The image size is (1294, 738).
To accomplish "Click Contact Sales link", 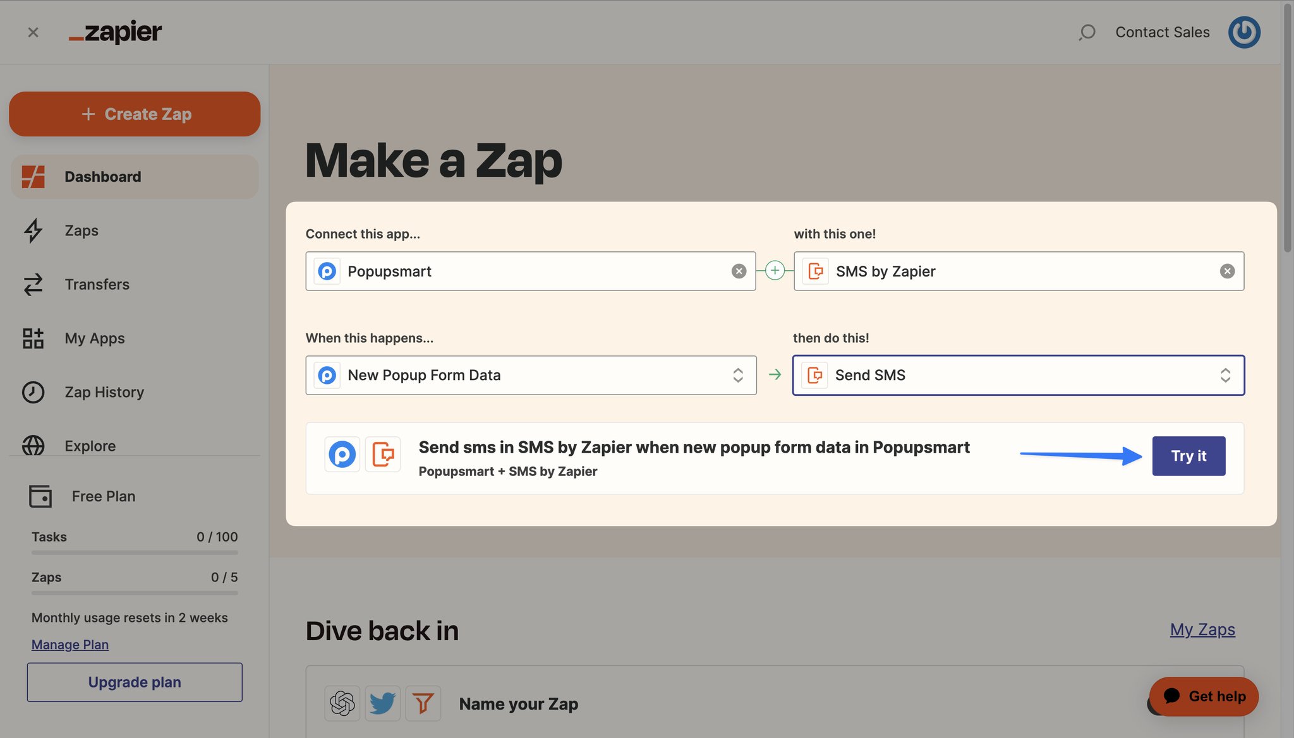I will pos(1162,32).
